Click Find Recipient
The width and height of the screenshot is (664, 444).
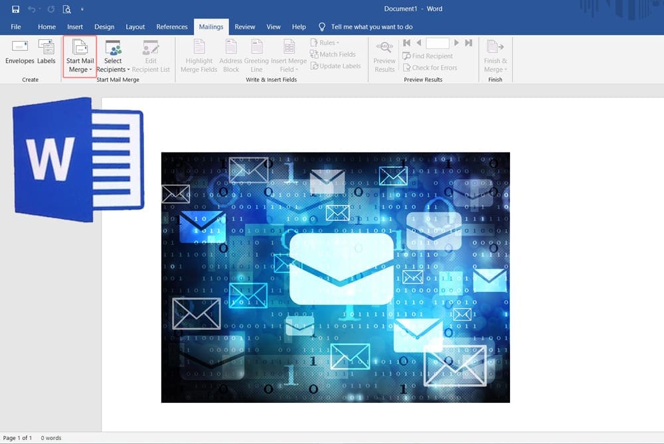coord(428,56)
